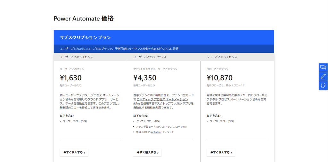The height and width of the screenshot is (162, 328).
Task: Click 毎月ユーザーあたり under the ¥4,350 price
Action: pyautogui.click(x=144, y=85)
